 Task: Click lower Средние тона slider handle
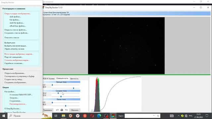click(x=61, y=97)
